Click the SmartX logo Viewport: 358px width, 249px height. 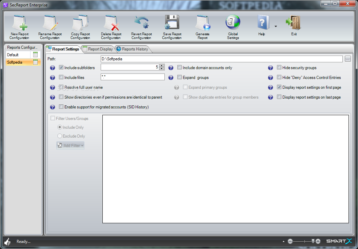coord(339,241)
